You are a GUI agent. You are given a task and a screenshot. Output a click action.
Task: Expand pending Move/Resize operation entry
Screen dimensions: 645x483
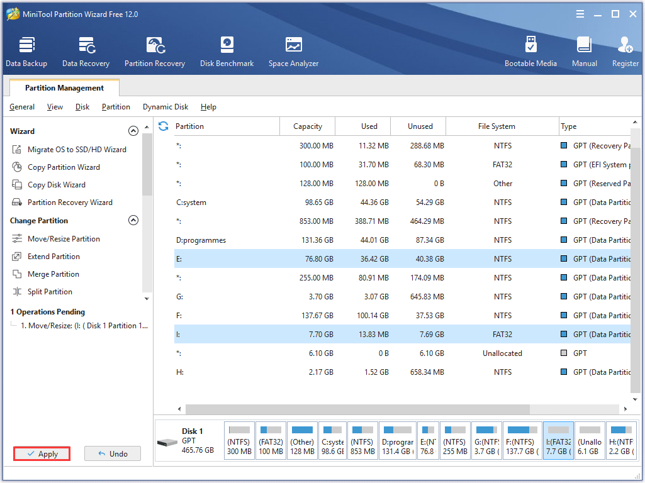coord(84,326)
